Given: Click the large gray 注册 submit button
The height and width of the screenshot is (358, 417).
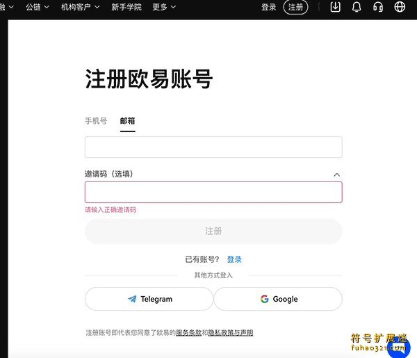Looking at the screenshot, I should click(213, 231).
